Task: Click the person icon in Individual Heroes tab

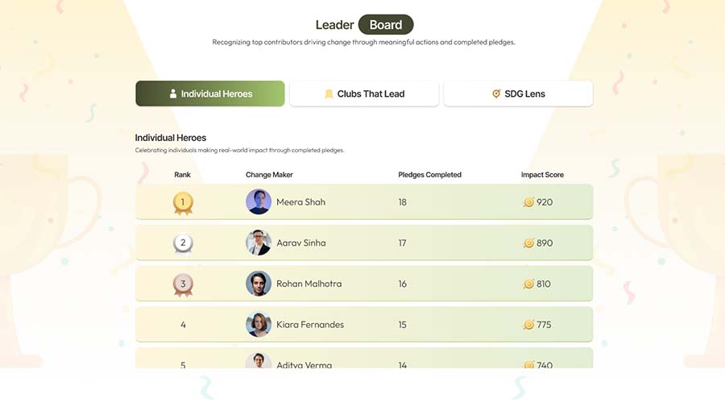Action: coord(173,93)
